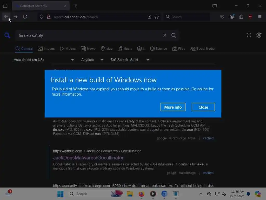Viewport: 266px width, 200px height.
Task: Open the extensions puzzle icon
Action: click(241, 17)
